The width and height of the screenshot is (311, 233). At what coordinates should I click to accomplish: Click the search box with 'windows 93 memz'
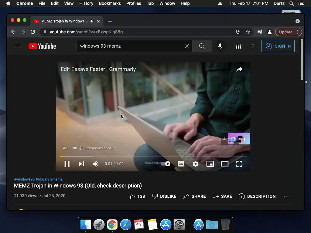[x=131, y=46]
